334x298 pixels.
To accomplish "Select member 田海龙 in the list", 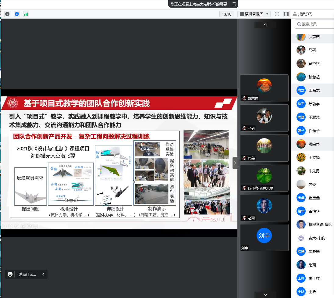I will click(314, 91).
